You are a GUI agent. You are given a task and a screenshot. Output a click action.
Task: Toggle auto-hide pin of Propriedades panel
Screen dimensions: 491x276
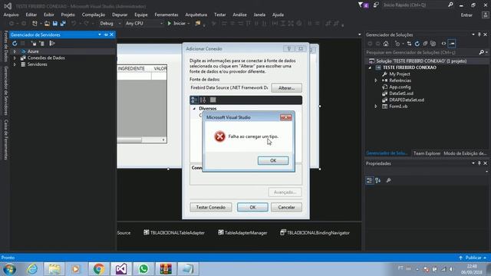(479, 163)
